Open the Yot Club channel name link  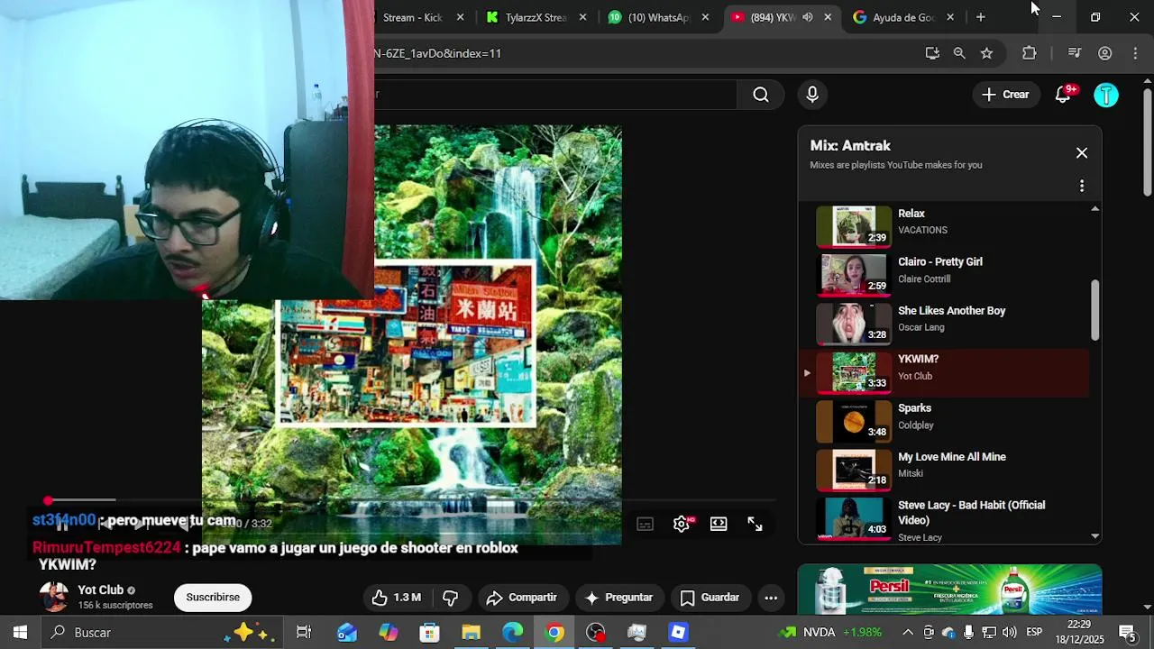(100, 590)
